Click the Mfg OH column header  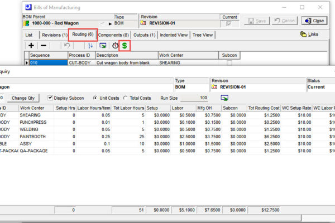coord(209,108)
